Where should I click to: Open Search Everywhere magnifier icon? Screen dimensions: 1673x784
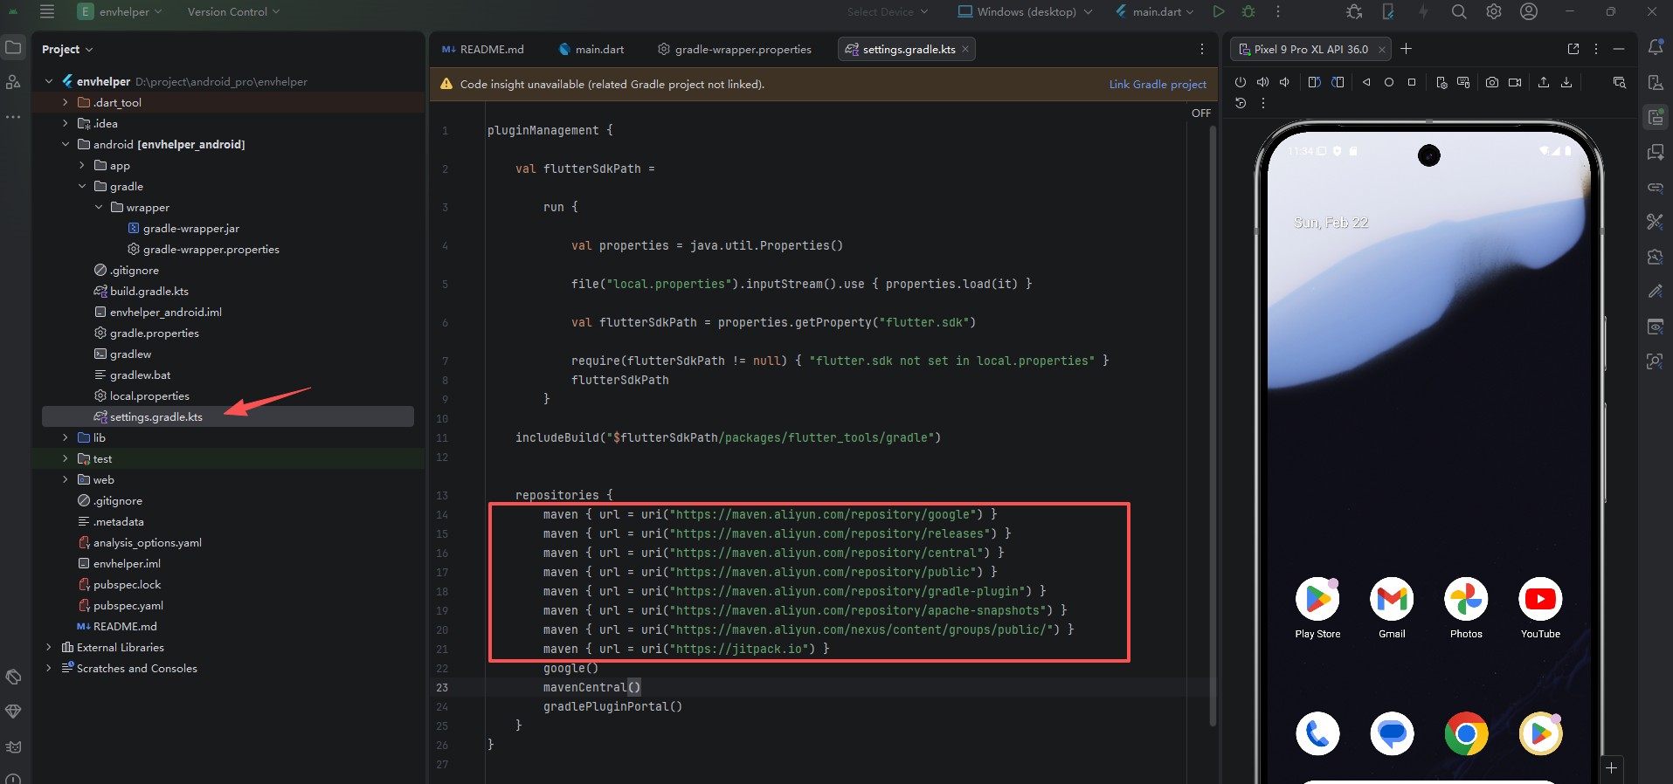1459,11
